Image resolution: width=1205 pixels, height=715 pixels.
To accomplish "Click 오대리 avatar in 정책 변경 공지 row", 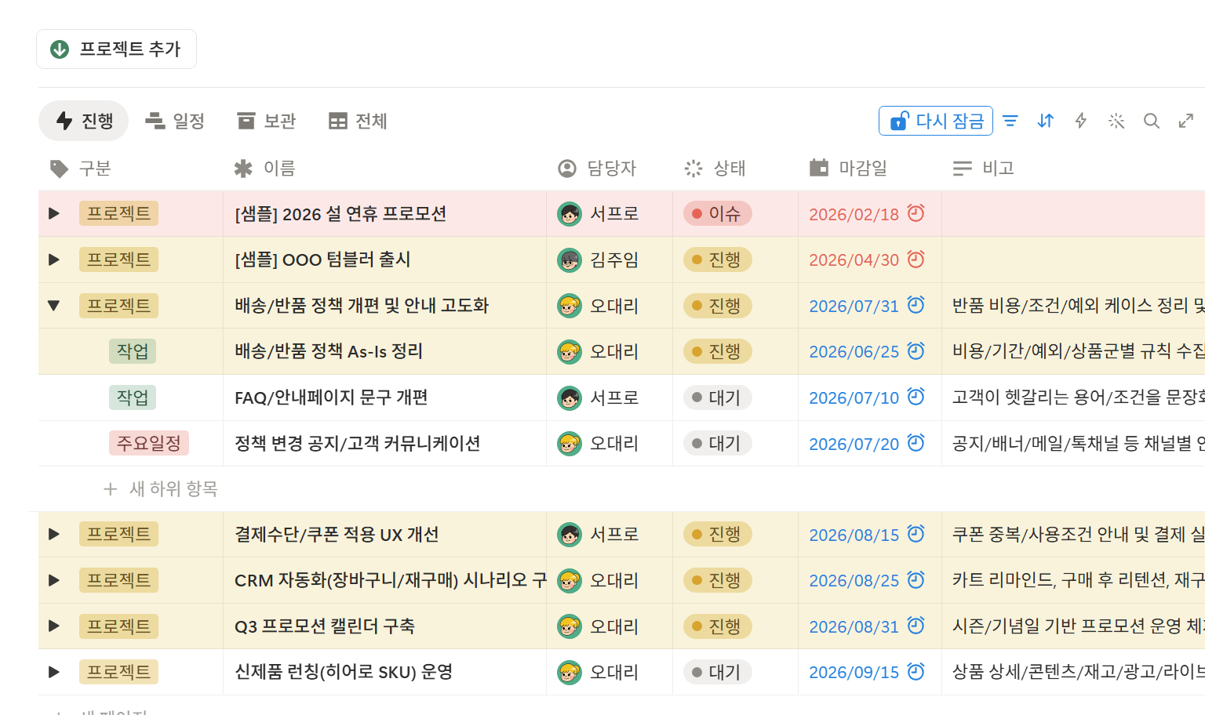I will coord(570,443).
